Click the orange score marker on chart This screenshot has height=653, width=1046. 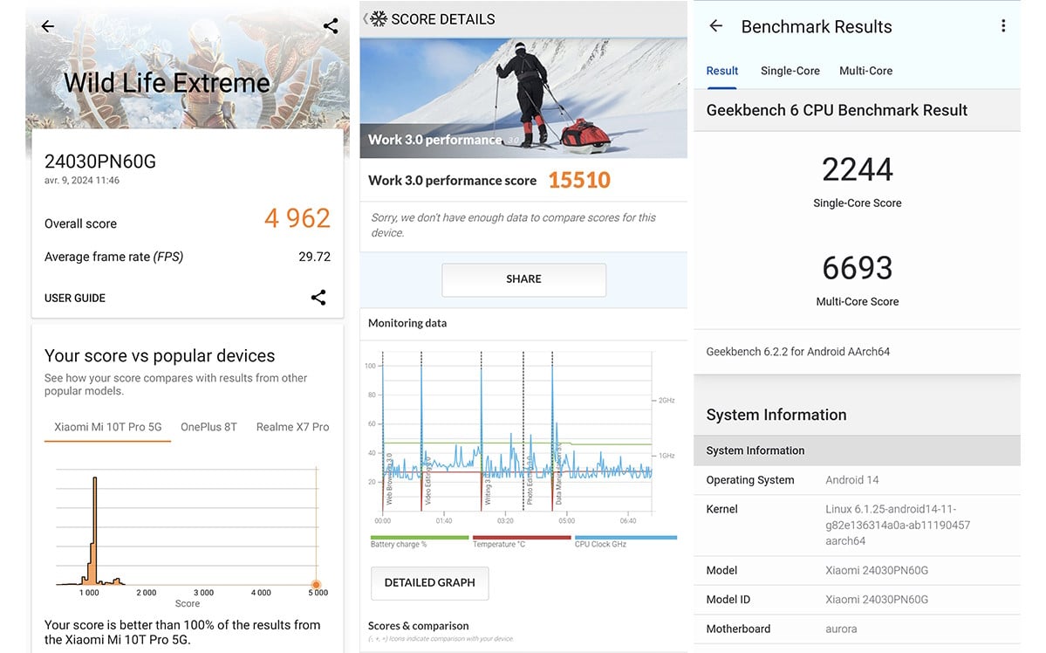[316, 584]
